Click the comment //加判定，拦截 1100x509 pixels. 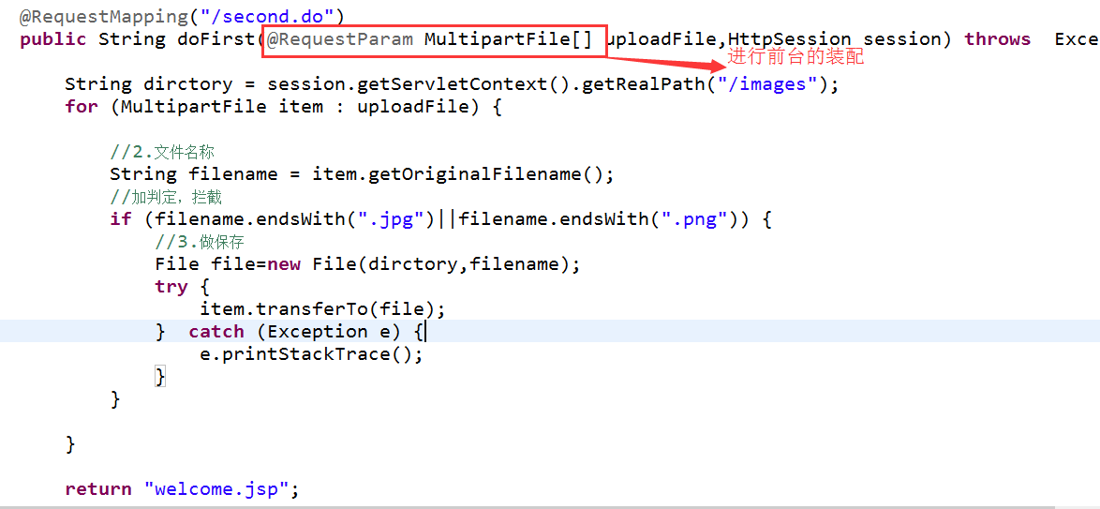click(x=166, y=197)
